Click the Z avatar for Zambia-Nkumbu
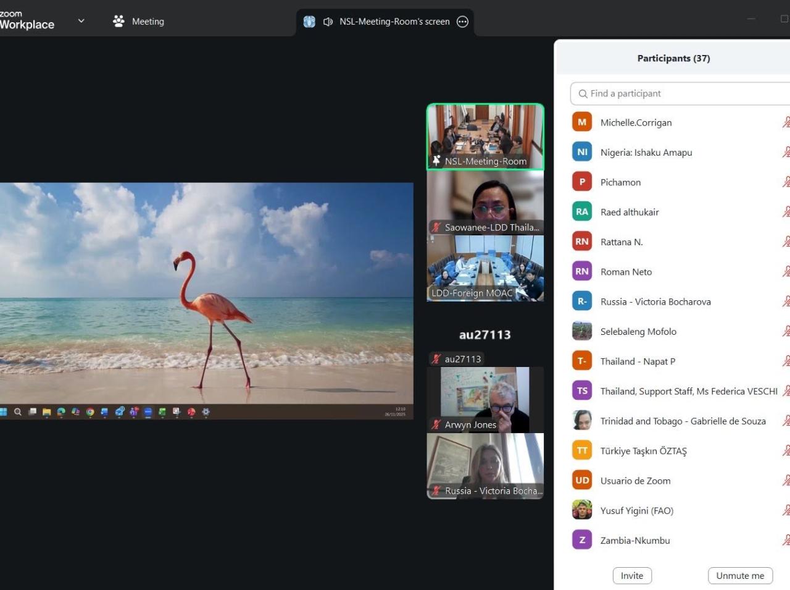Screen dimensions: 790x590 click(x=582, y=540)
